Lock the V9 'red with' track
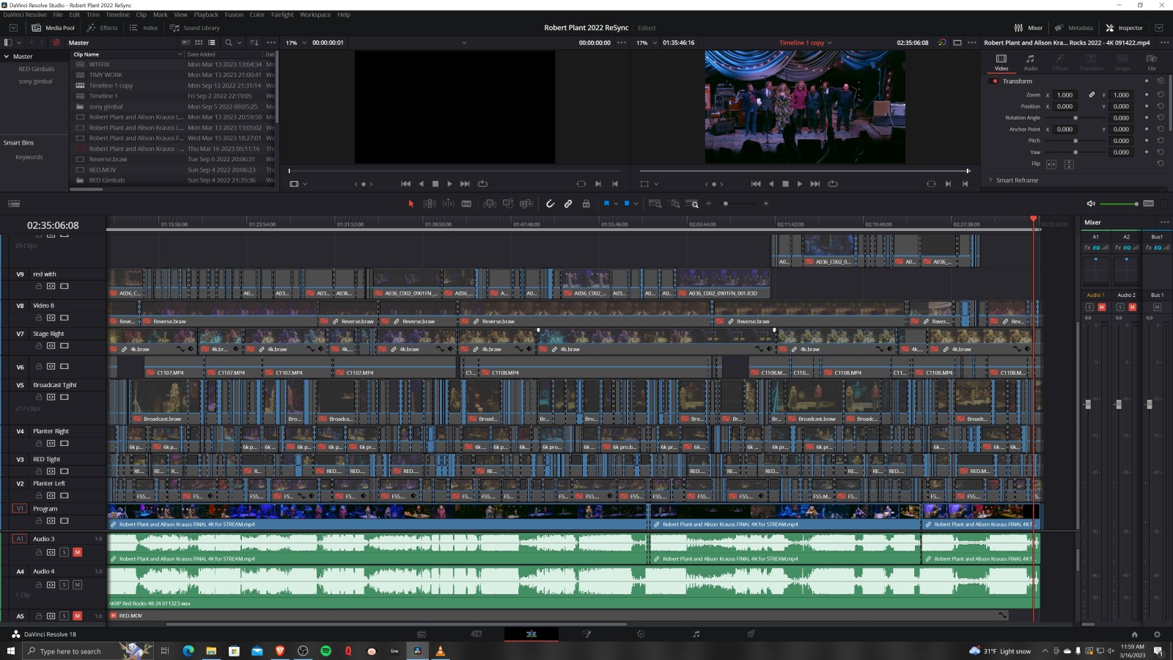The height and width of the screenshot is (660, 1173). point(39,286)
